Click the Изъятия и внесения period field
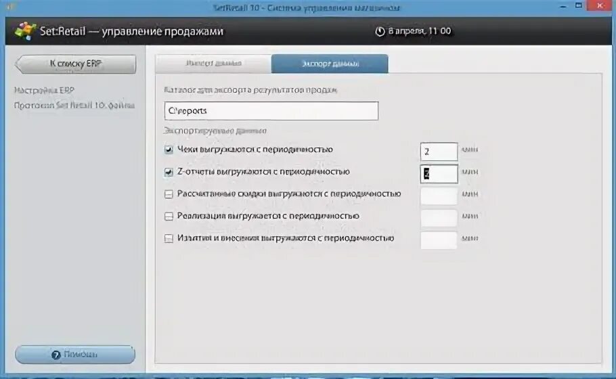 [x=439, y=240]
